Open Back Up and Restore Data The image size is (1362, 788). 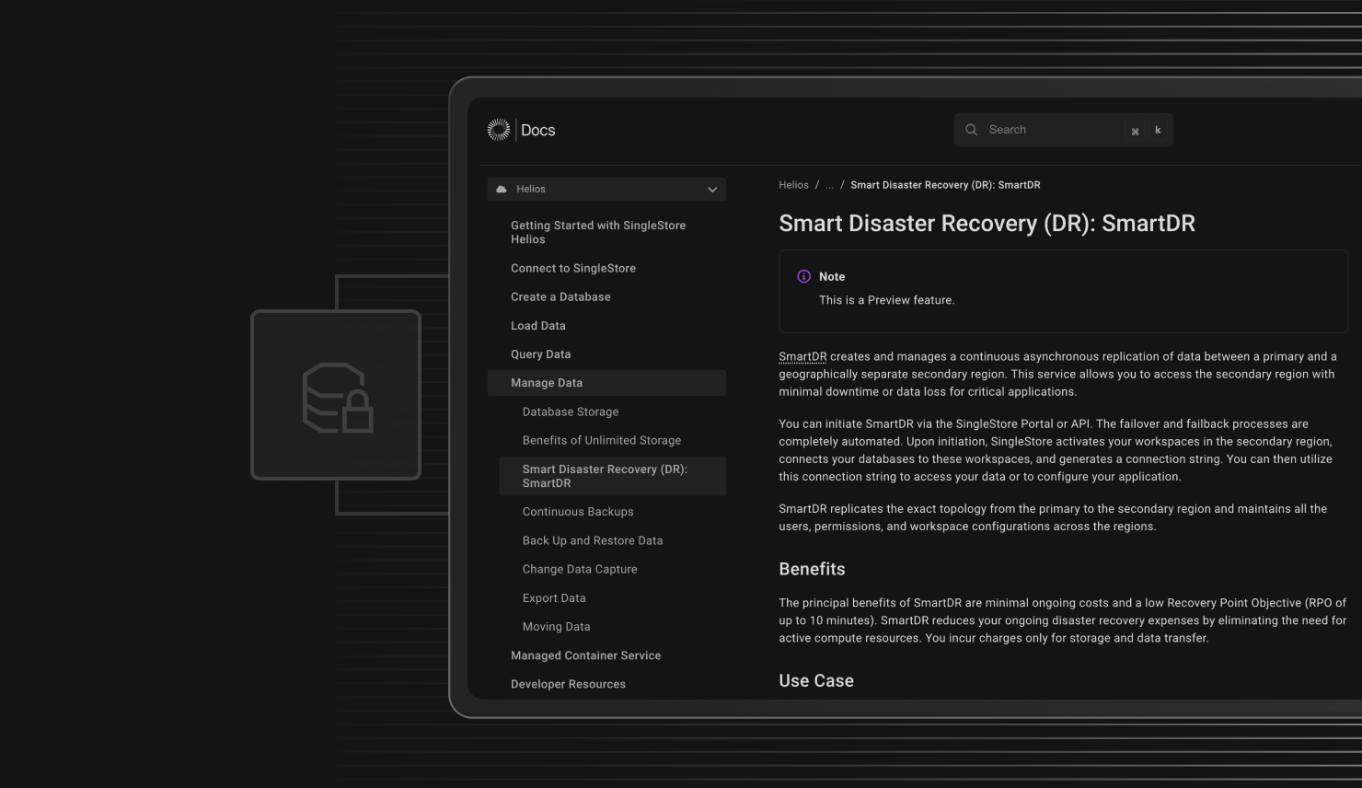(593, 540)
